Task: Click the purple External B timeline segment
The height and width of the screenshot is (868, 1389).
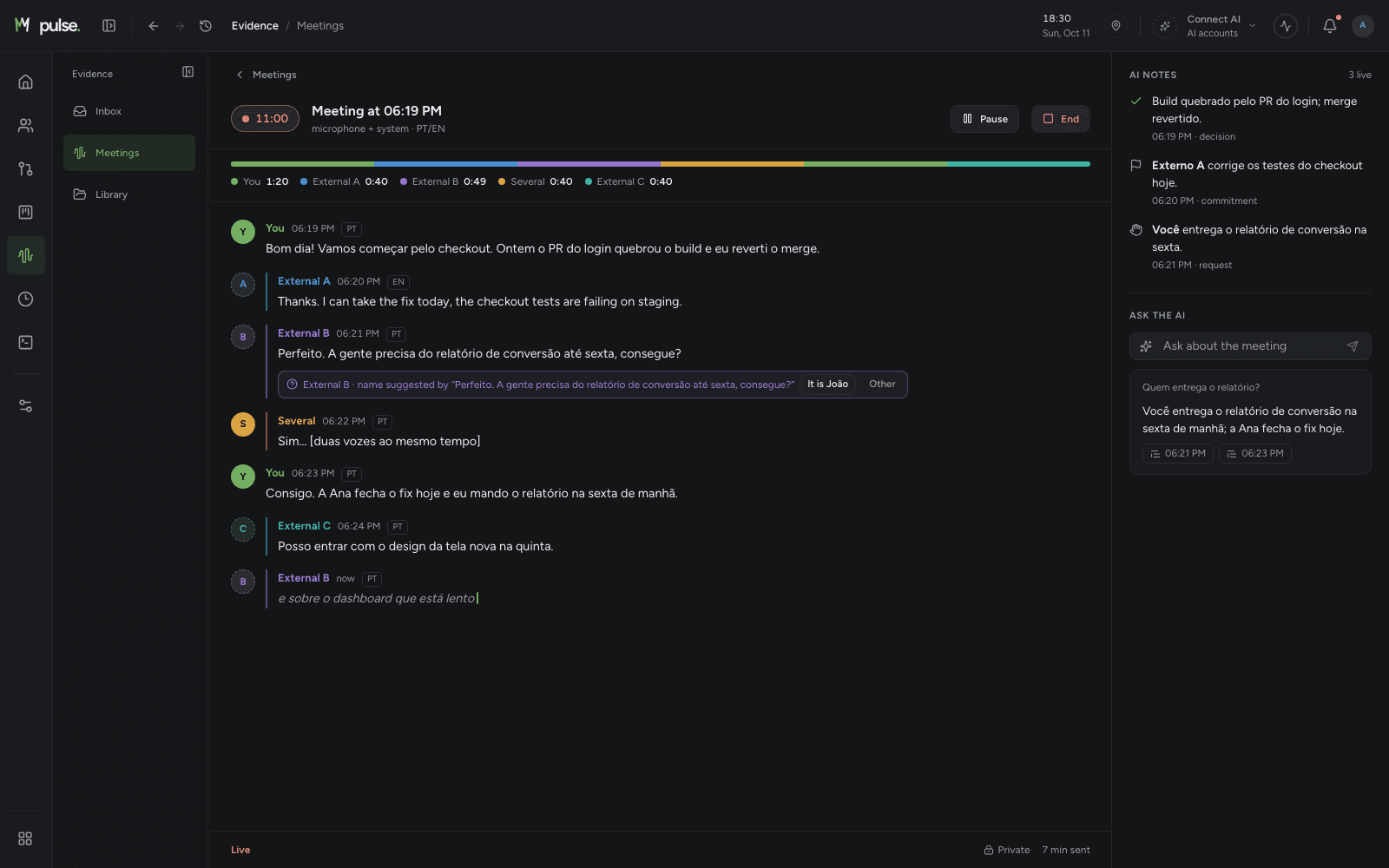Action: 589,164
